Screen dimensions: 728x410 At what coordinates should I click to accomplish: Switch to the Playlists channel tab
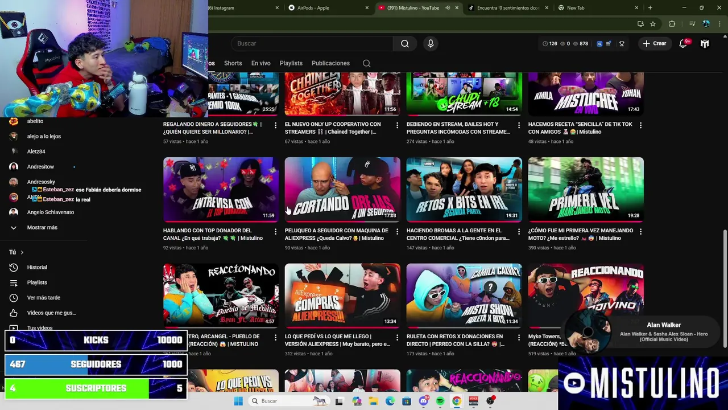291,63
